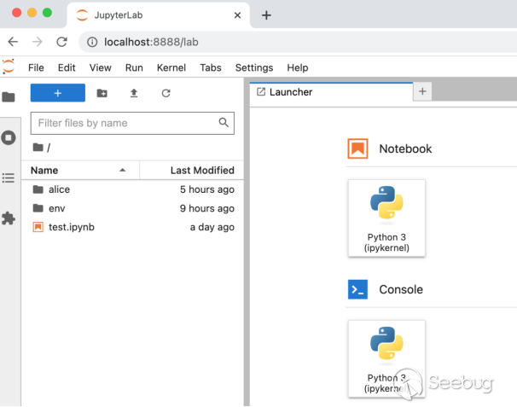Image resolution: width=517 pixels, height=407 pixels.
Task: Open Running Terminals and Kernels panel
Action: coord(9,137)
